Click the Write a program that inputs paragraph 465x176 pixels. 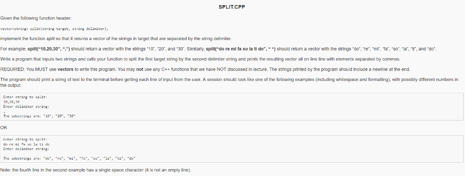pyautogui.click(x=200, y=59)
